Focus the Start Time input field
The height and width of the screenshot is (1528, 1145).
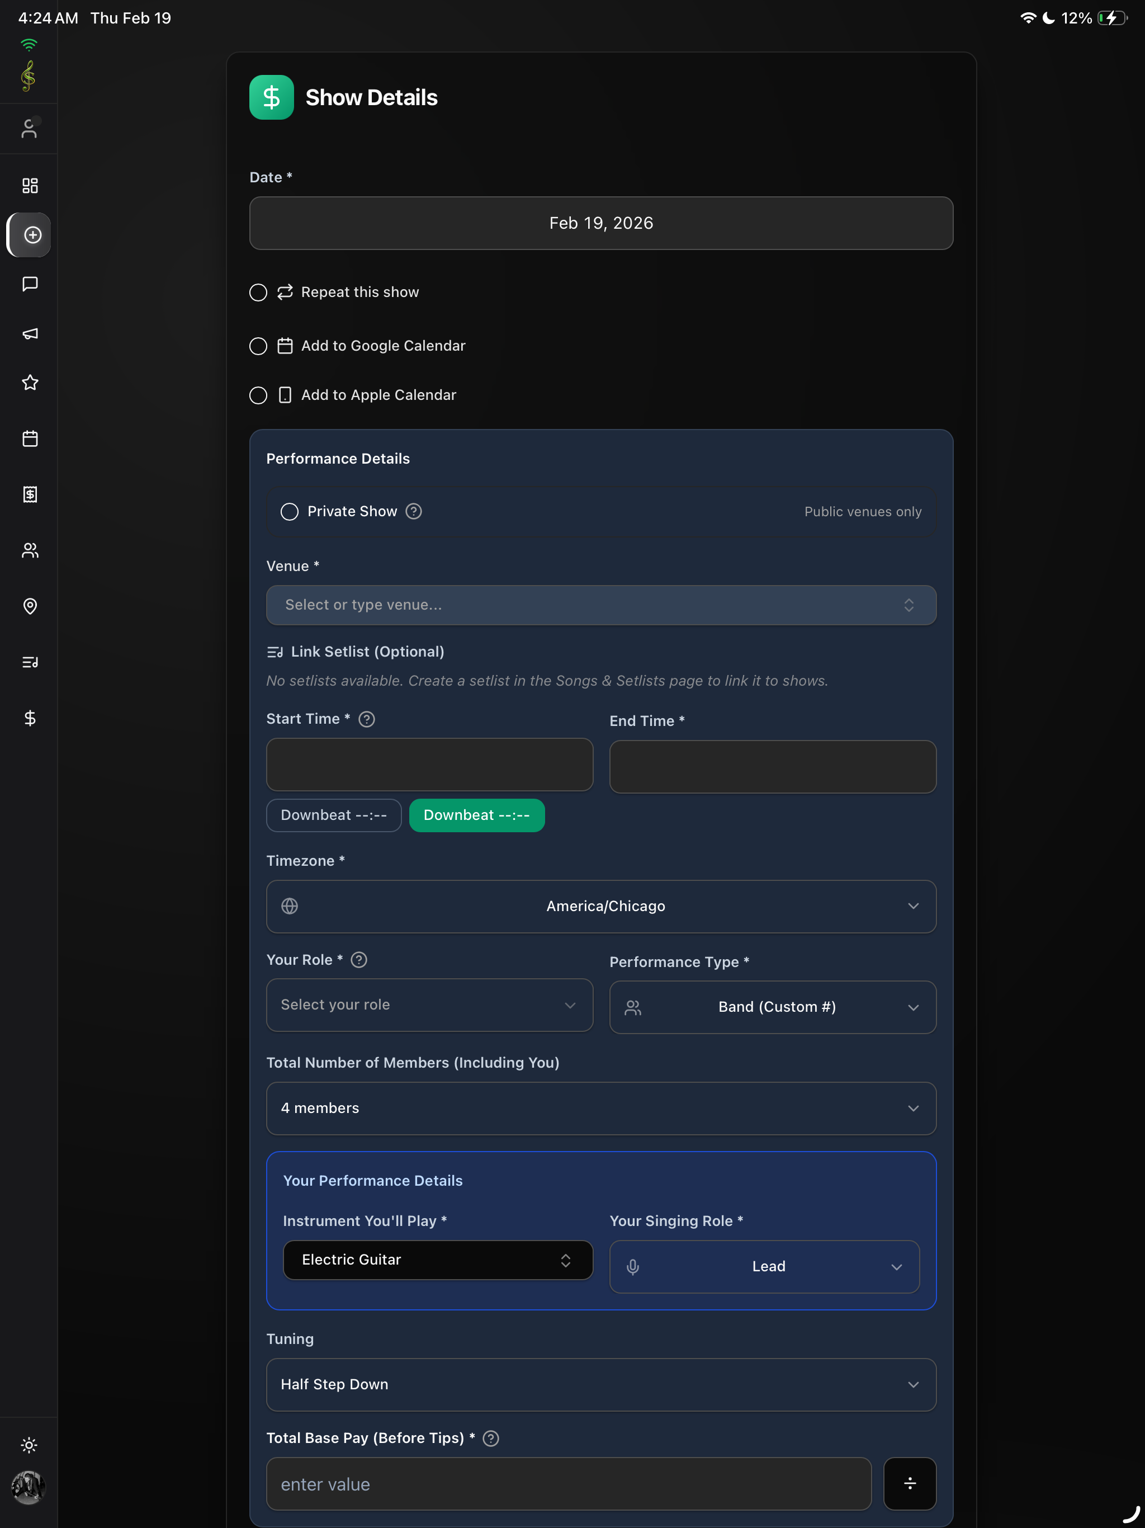click(x=429, y=765)
